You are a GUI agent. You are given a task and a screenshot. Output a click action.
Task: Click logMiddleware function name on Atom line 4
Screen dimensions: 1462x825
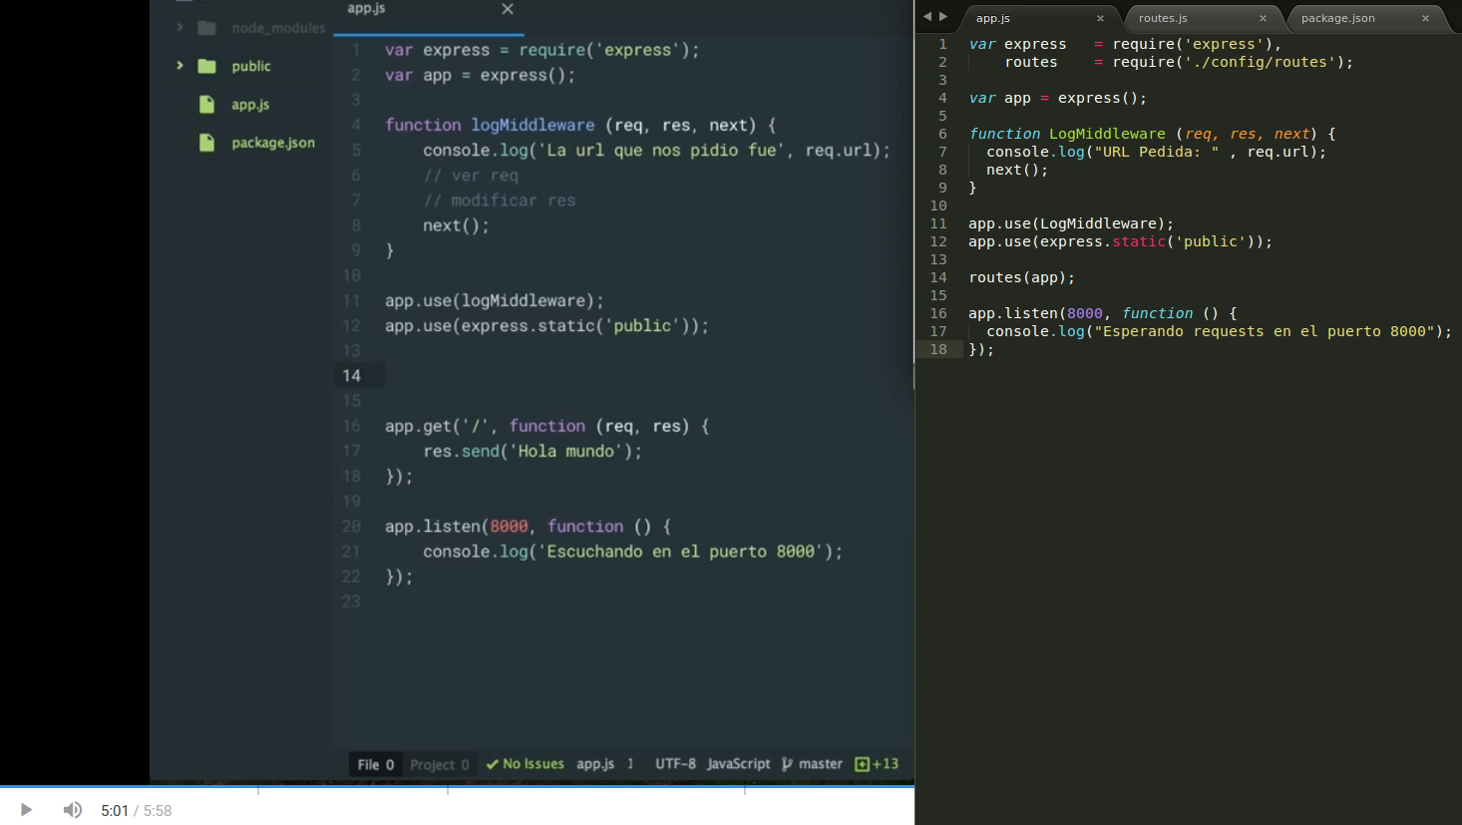pos(533,125)
